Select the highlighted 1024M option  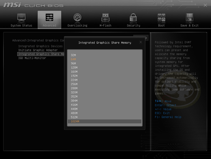coord(105,122)
